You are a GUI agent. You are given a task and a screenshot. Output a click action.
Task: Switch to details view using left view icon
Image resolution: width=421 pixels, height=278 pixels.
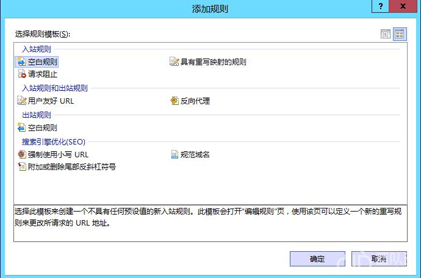[386, 34]
